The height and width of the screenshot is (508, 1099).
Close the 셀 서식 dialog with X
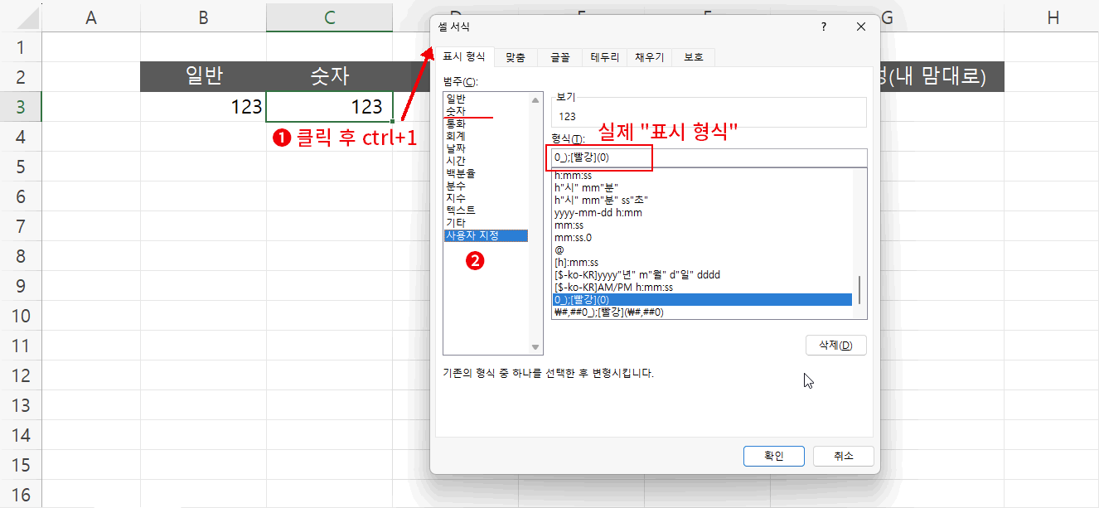point(861,27)
